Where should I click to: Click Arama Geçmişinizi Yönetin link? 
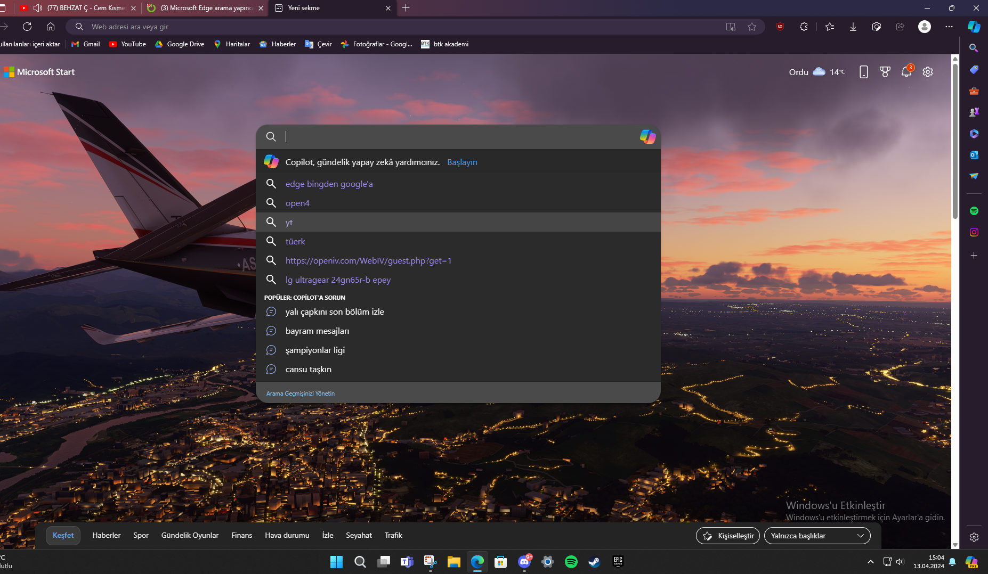[301, 393]
